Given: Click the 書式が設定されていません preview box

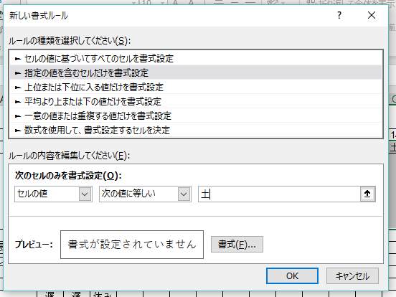Looking at the screenshot, I should [132, 245].
